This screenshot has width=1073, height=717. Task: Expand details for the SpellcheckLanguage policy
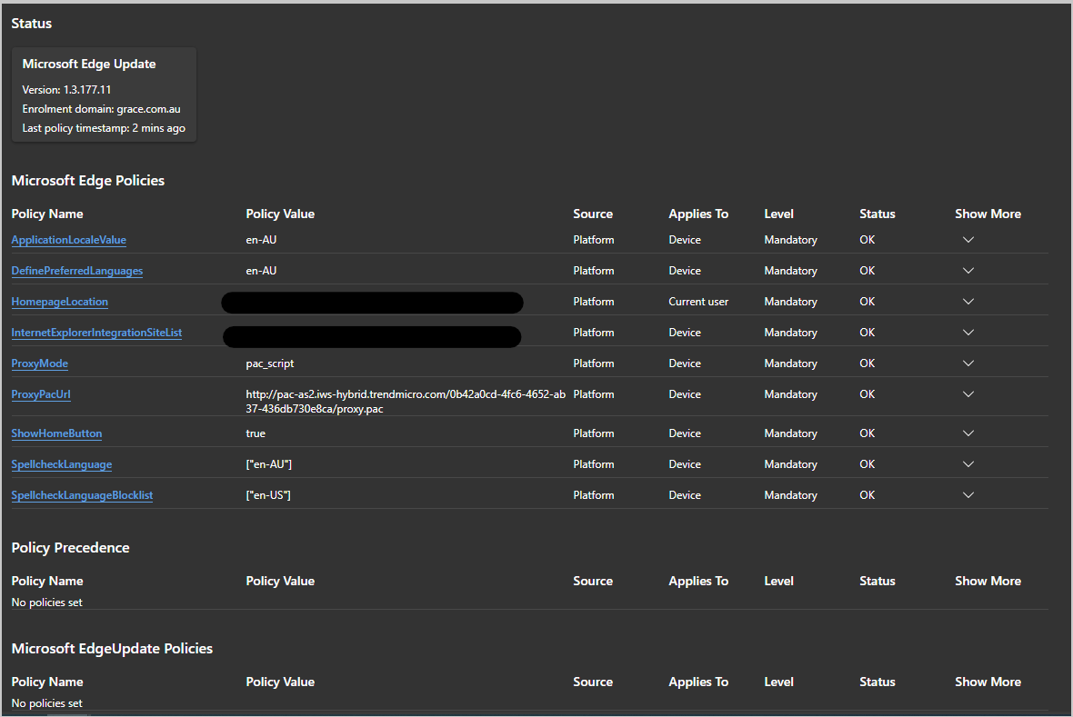pyautogui.click(x=968, y=463)
